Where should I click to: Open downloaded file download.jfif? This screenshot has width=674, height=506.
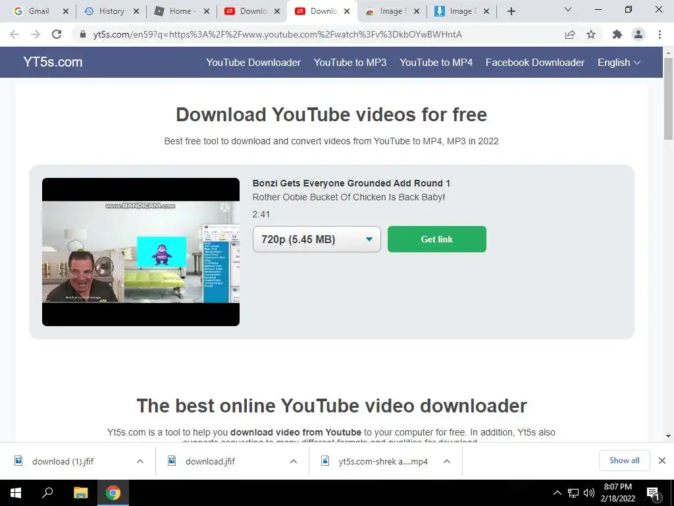[x=210, y=461]
